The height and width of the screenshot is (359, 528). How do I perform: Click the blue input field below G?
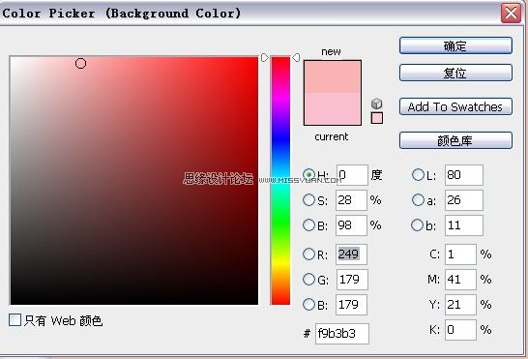coord(351,305)
